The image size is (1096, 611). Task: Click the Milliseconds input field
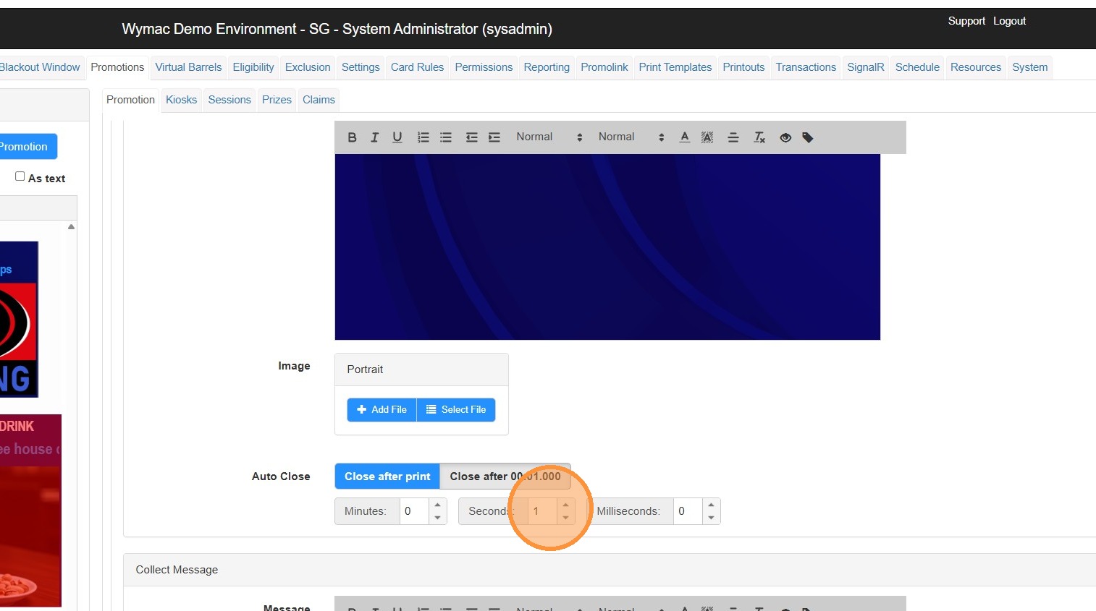coord(688,511)
